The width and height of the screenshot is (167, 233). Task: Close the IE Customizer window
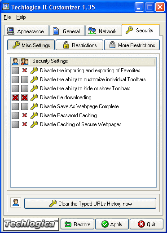pos(160,7)
